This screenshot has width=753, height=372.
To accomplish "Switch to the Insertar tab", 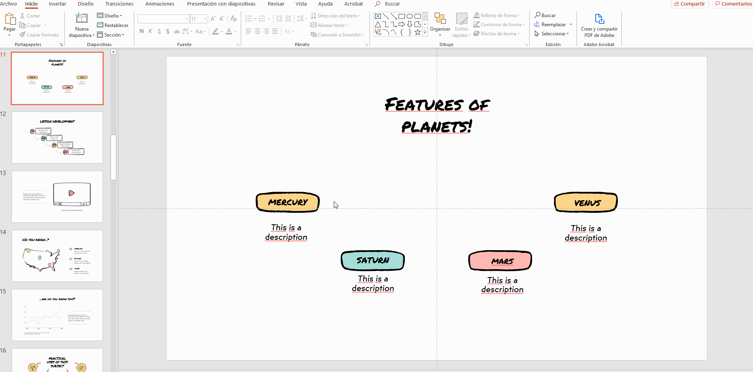I will point(58,4).
